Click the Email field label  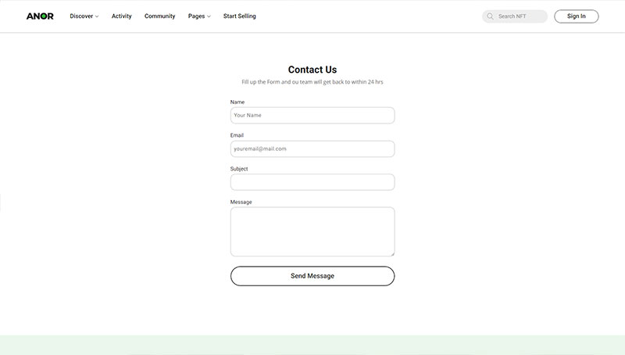pos(237,135)
